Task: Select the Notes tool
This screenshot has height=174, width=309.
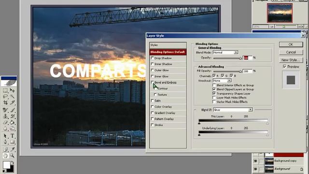Action: point(5,149)
